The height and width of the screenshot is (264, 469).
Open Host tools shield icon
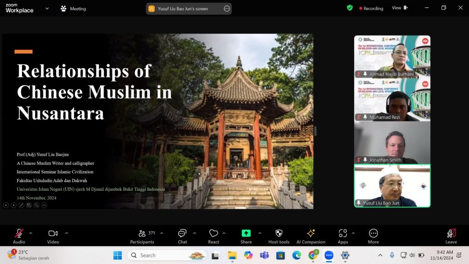click(278, 236)
